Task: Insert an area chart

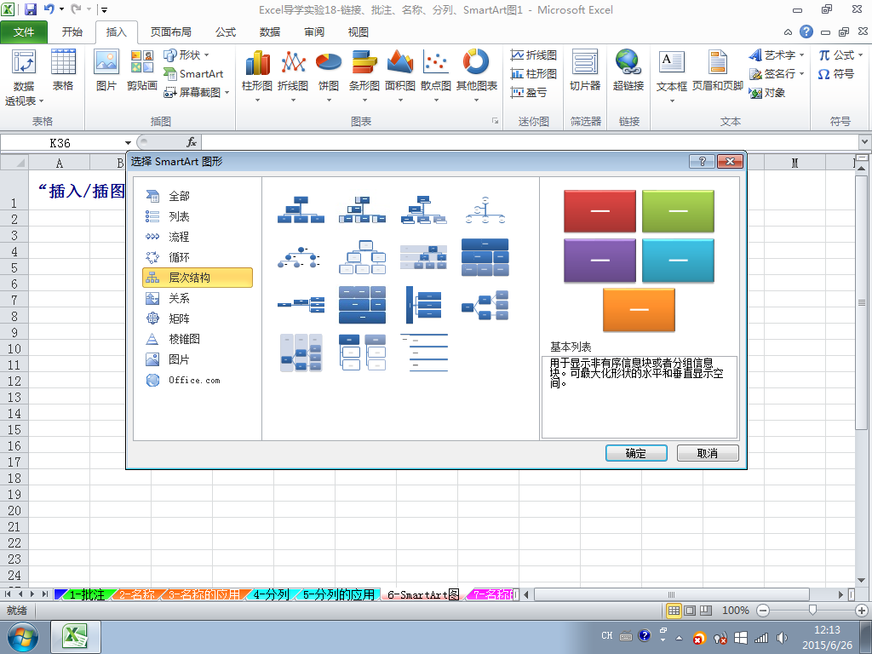Action: tap(400, 76)
